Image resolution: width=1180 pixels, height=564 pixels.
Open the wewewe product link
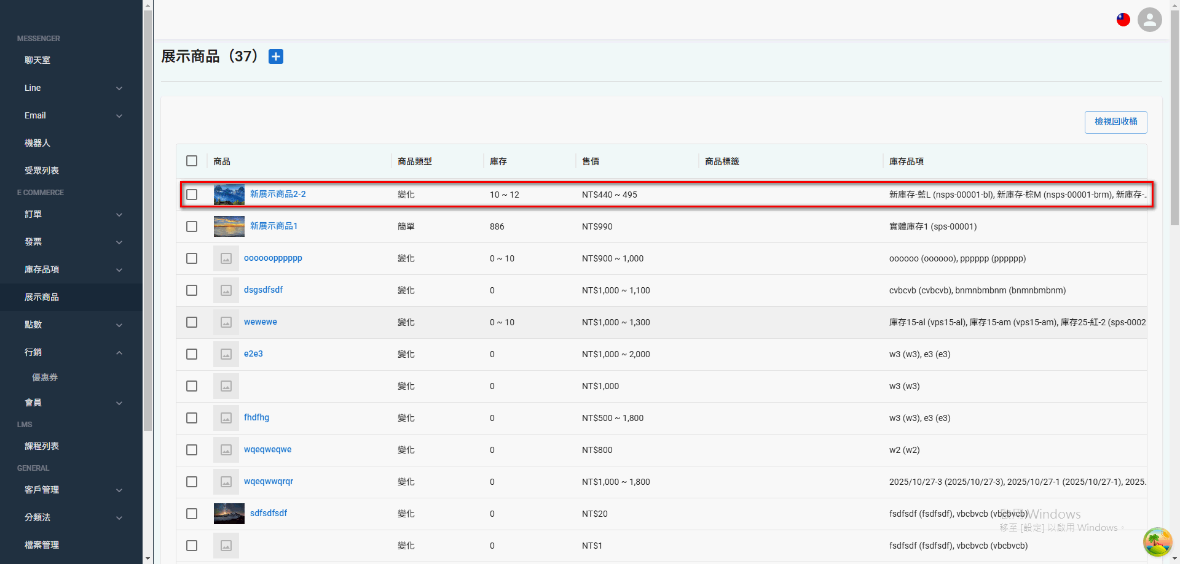261,322
